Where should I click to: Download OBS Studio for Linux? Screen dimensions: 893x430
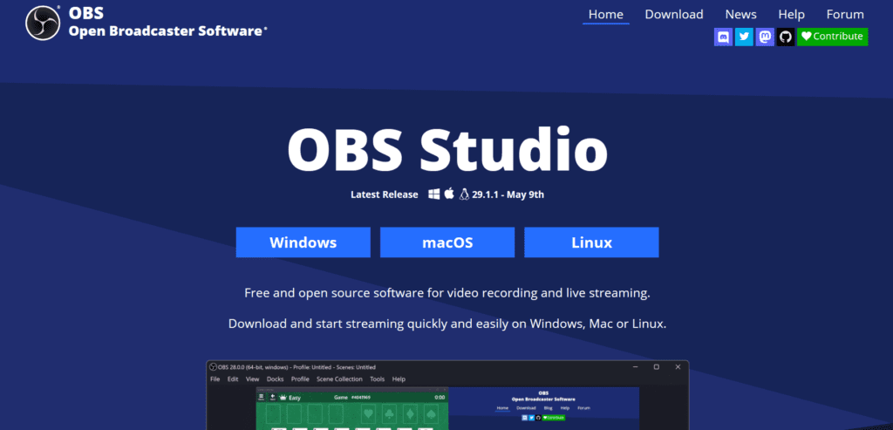(591, 242)
